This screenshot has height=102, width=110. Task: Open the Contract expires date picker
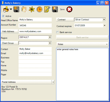coord(105,26)
